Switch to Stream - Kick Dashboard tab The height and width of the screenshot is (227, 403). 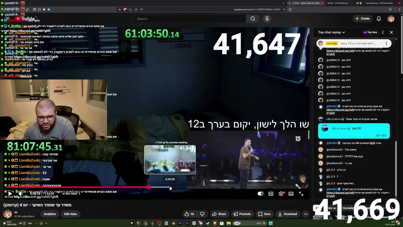coord(338,3)
